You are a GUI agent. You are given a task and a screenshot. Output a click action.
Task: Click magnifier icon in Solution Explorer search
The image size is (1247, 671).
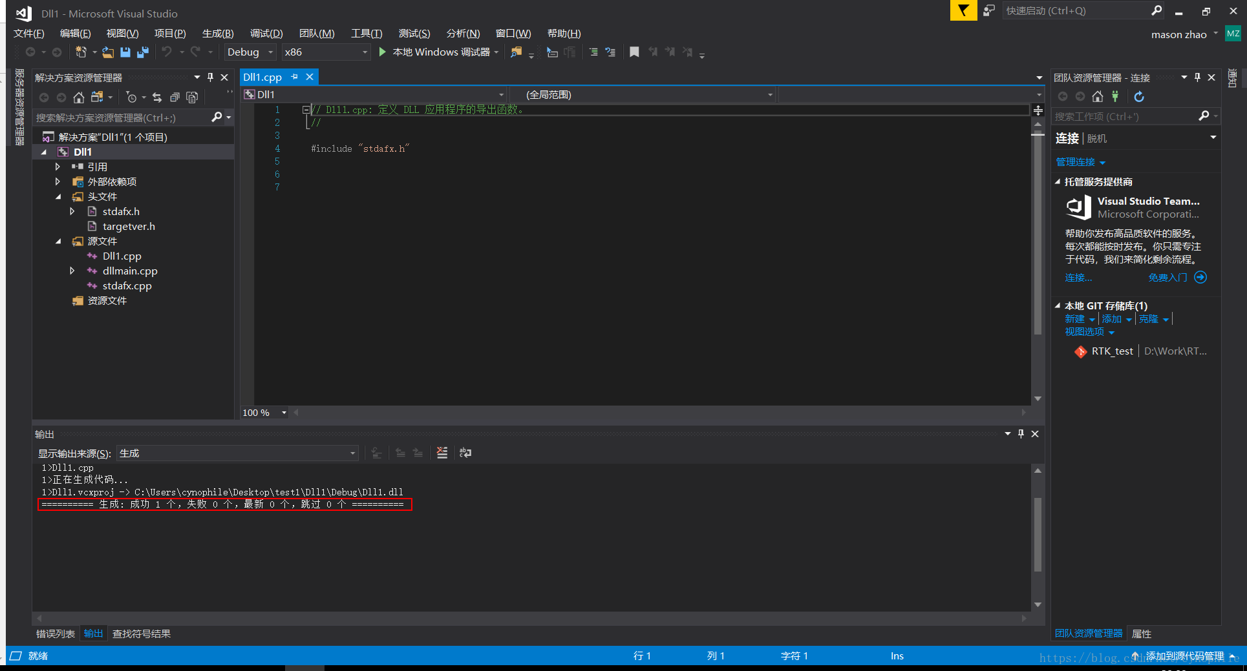[217, 117]
